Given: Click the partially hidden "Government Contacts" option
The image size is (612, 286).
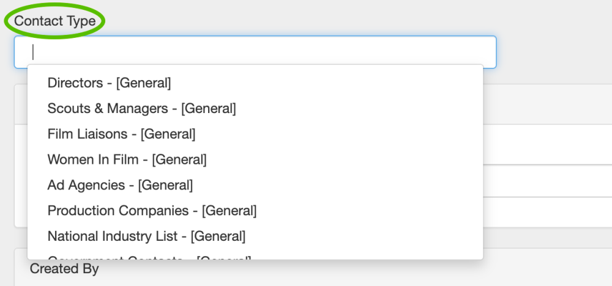Looking at the screenshot, I should coord(149,258).
